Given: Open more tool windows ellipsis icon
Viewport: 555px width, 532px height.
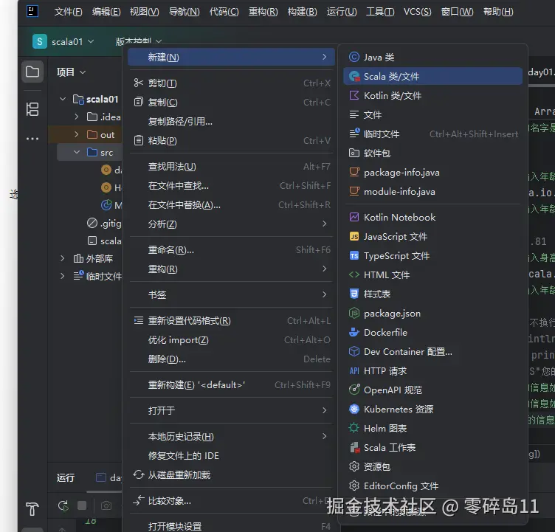Looking at the screenshot, I should pos(32,139).
